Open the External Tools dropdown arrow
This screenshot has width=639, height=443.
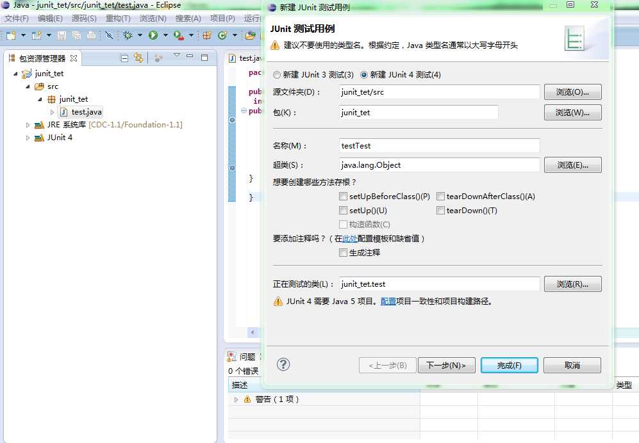[x=191, y=35]
